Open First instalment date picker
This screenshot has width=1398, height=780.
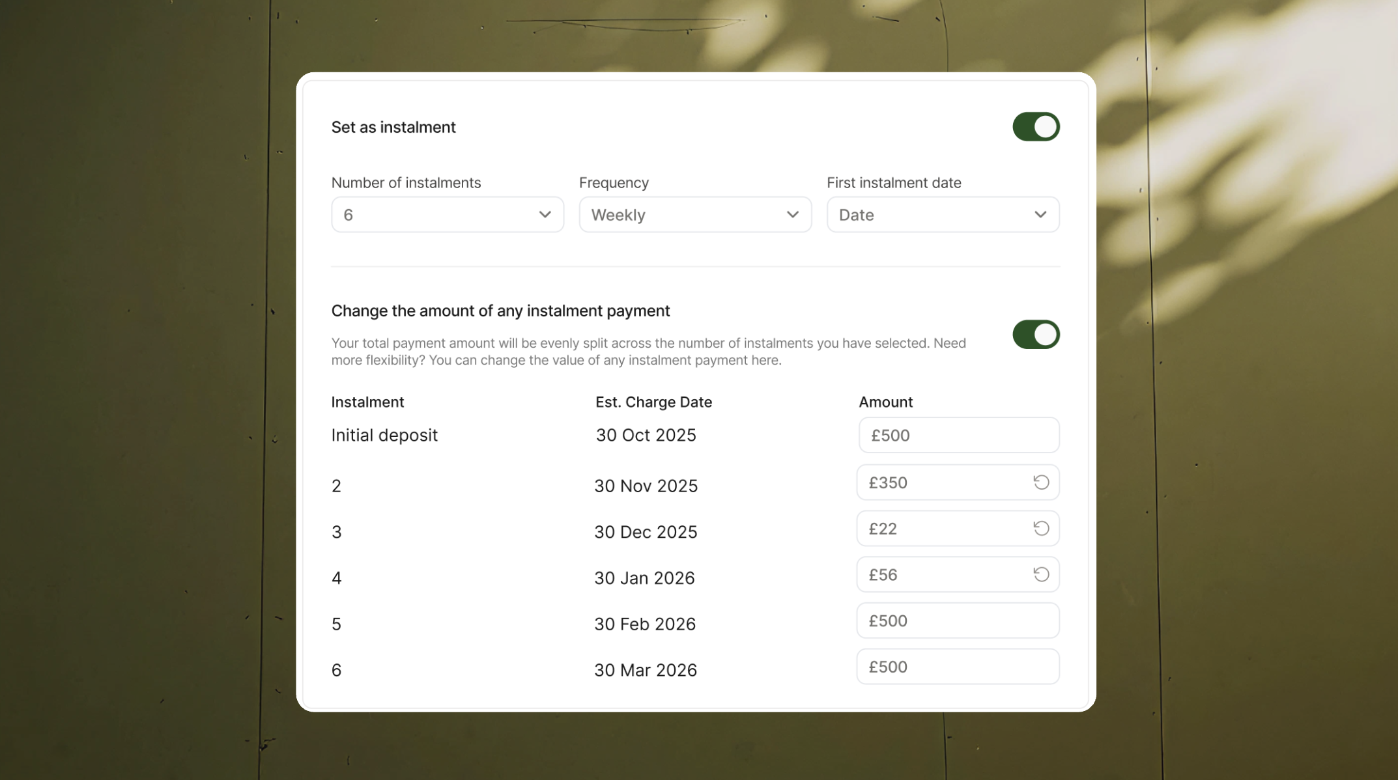942,215
